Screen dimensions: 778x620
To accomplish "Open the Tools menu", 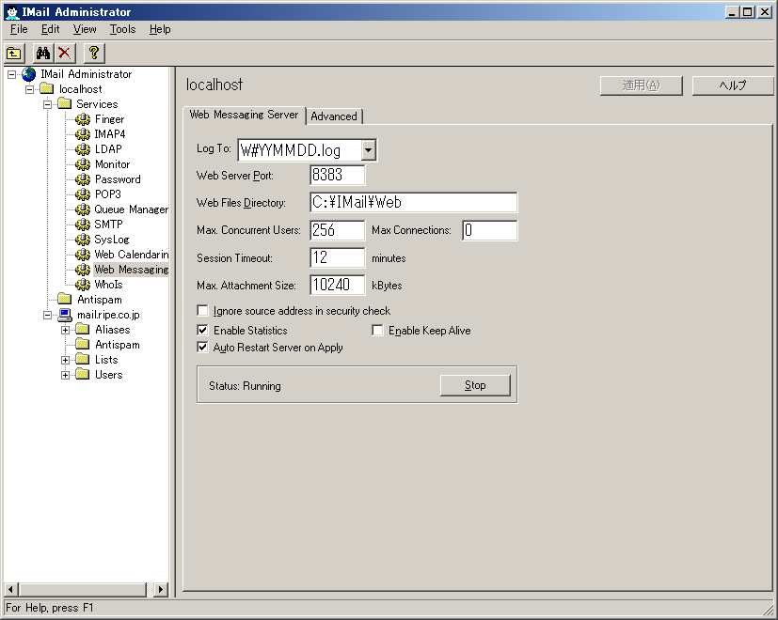I will point(122,29).
